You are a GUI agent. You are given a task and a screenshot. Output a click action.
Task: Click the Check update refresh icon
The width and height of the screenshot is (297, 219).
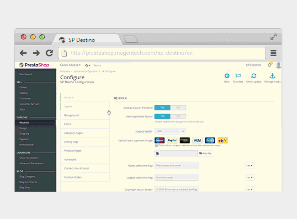pyautogui.click(x=254, y=76)
